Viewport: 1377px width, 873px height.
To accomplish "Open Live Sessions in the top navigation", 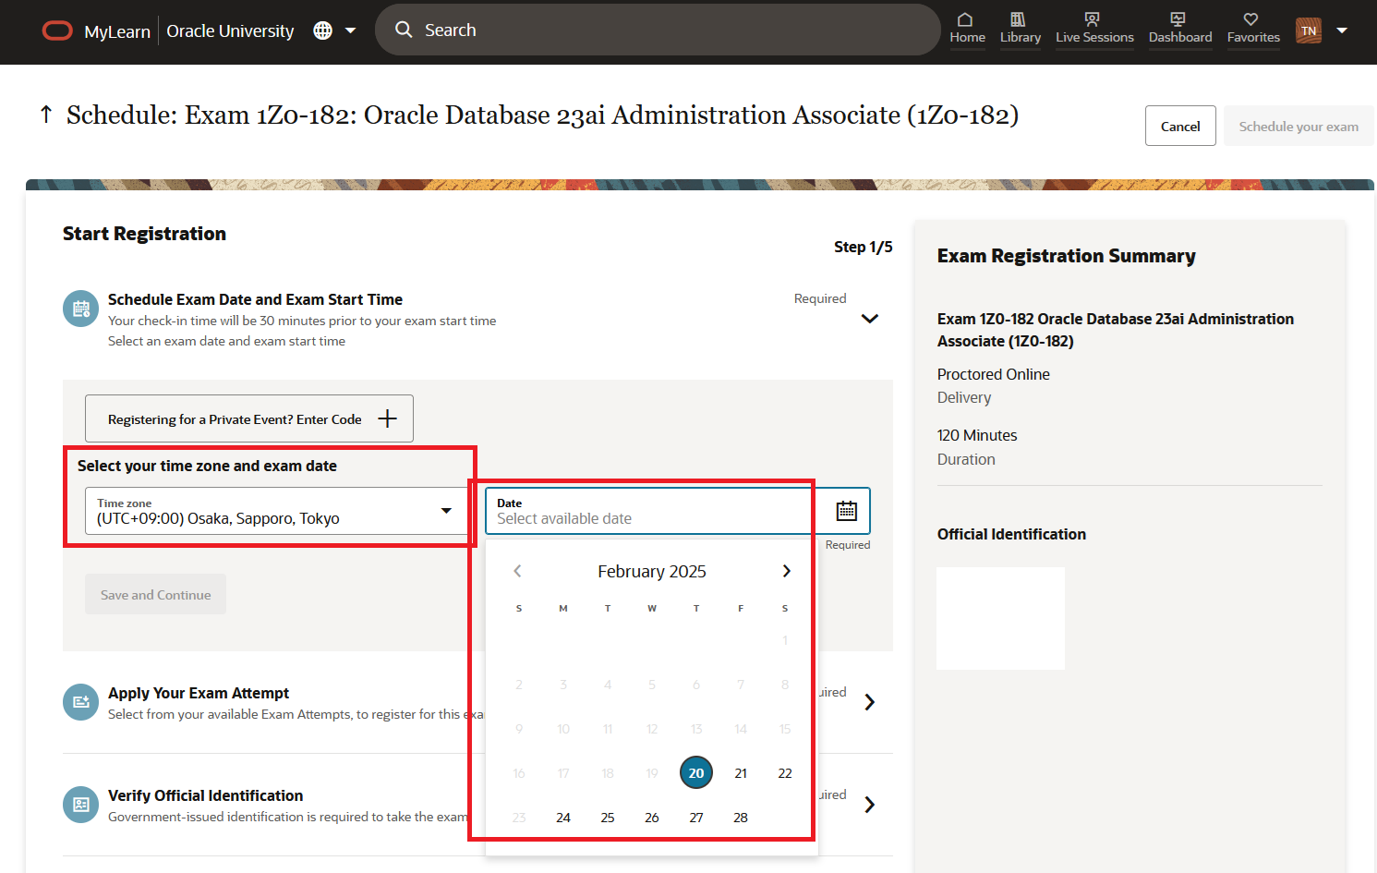I will (x=1094, y=29).
